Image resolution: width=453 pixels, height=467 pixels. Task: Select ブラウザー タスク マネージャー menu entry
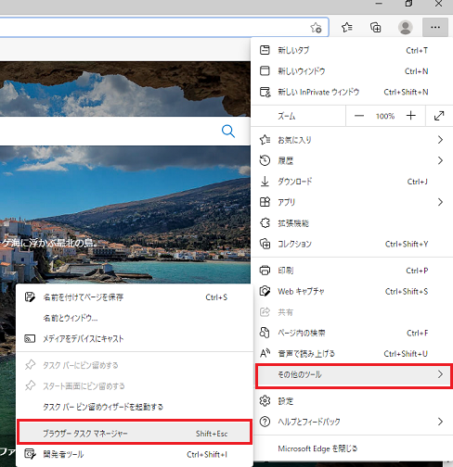pos(135,433)
